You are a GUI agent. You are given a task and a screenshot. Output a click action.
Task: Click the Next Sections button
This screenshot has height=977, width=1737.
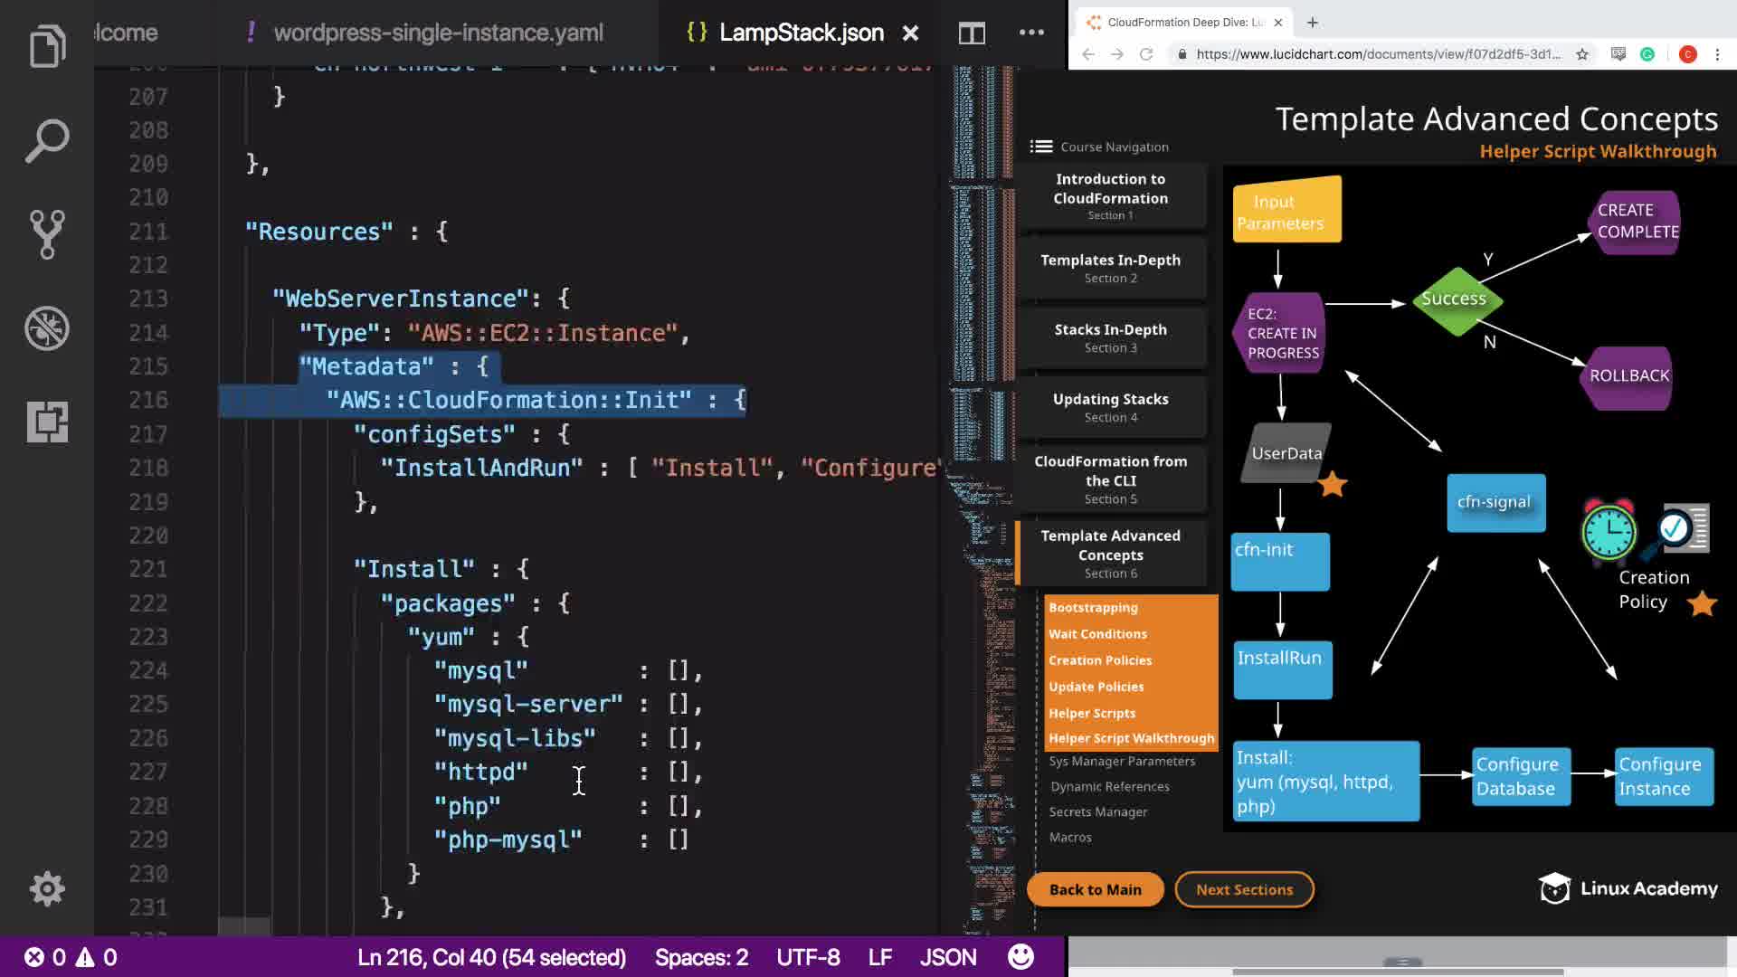coord(1244,889)
